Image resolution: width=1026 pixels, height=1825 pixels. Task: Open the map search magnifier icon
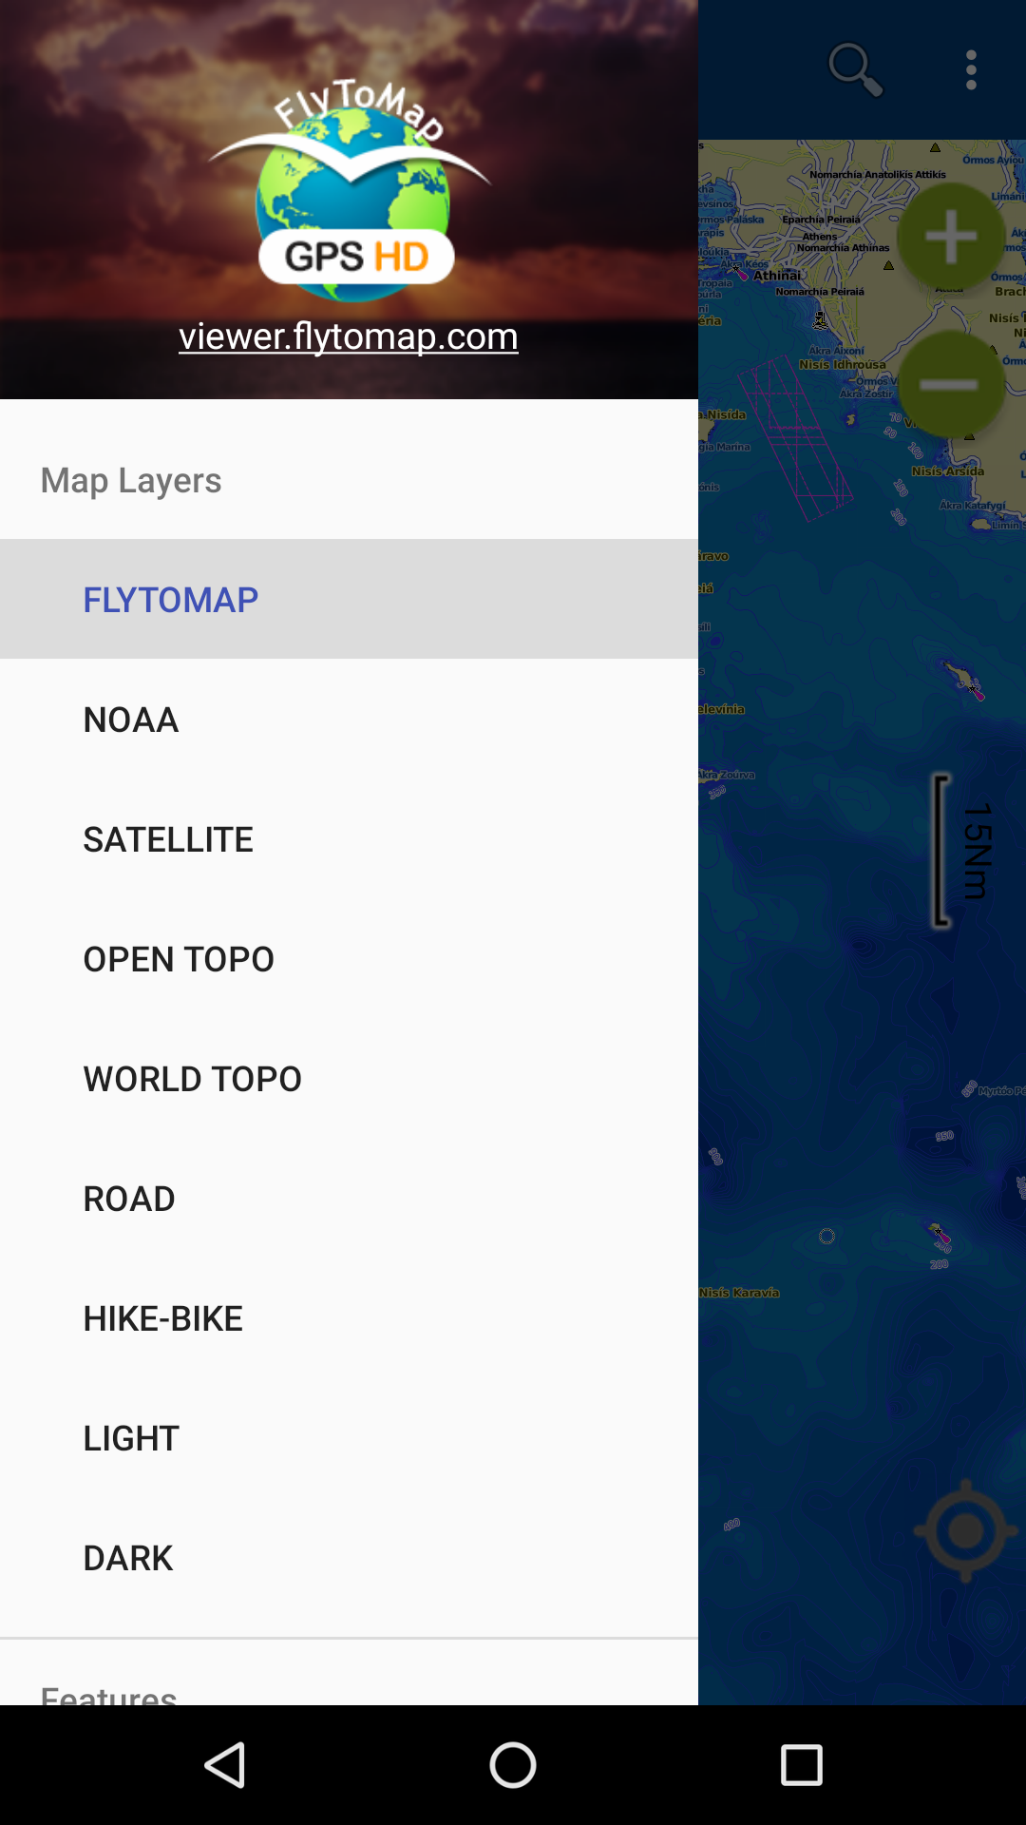click(856, 70)
